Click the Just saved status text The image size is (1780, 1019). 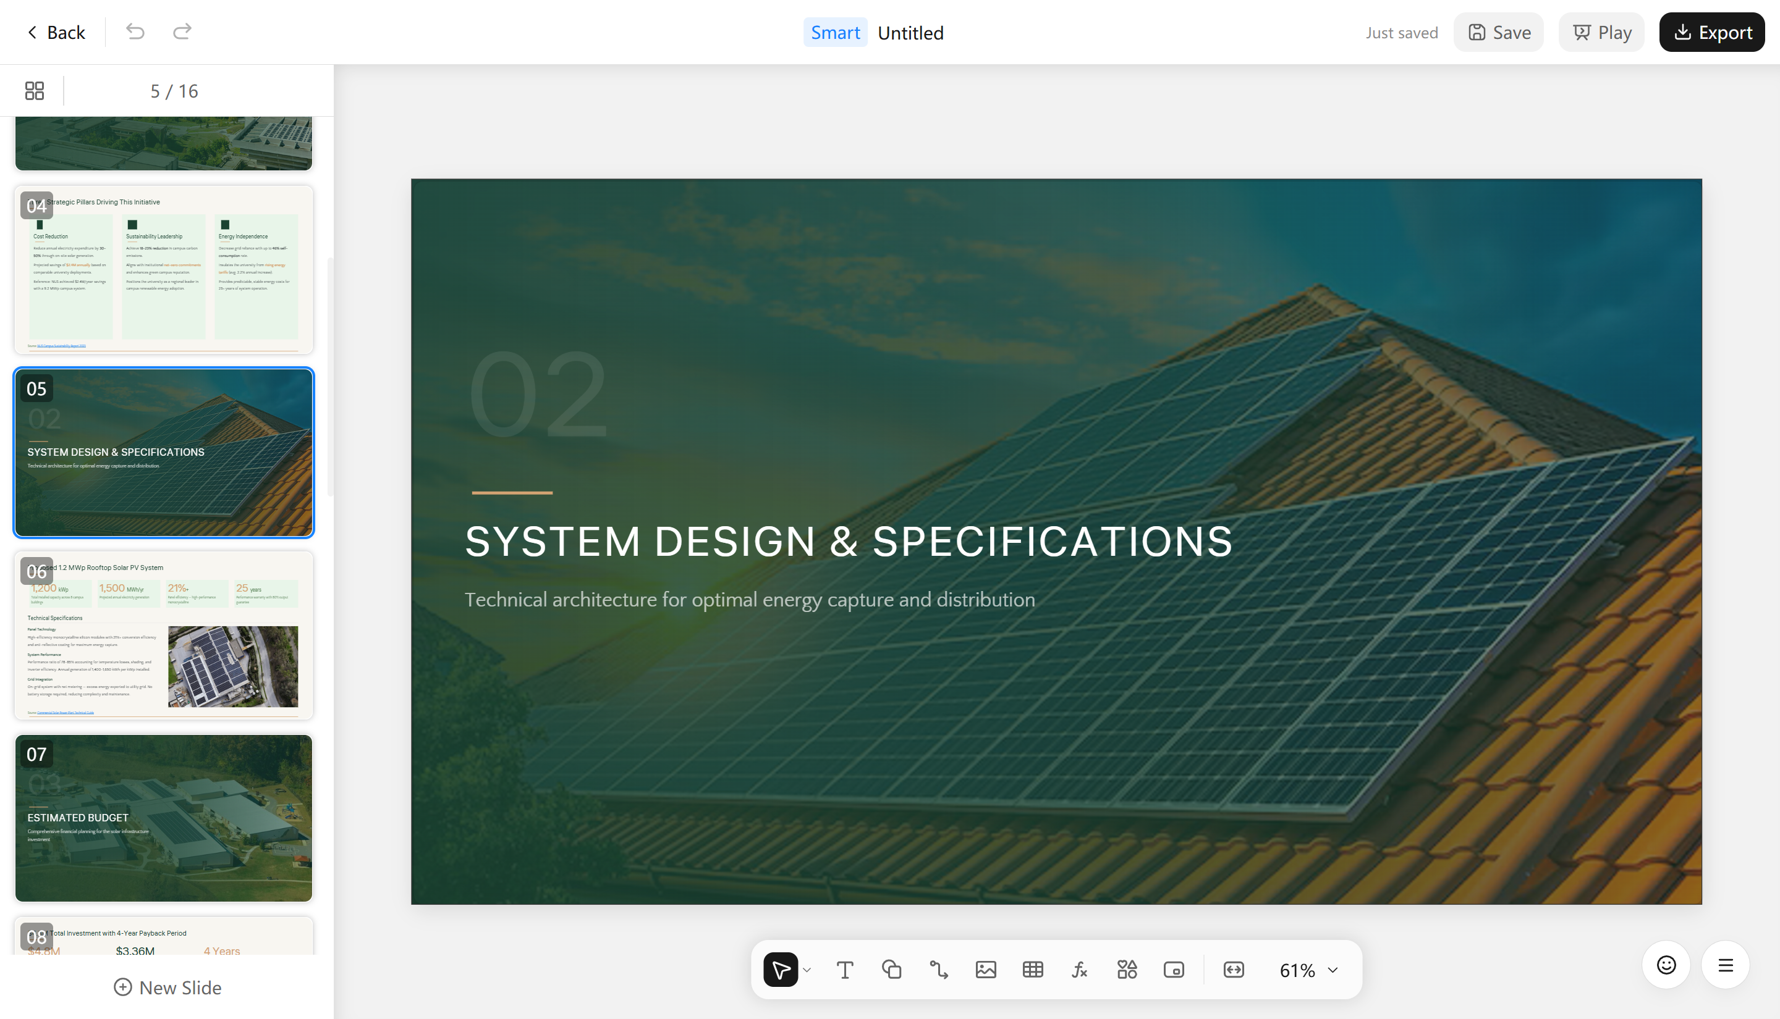click(x=1402, y=33)
